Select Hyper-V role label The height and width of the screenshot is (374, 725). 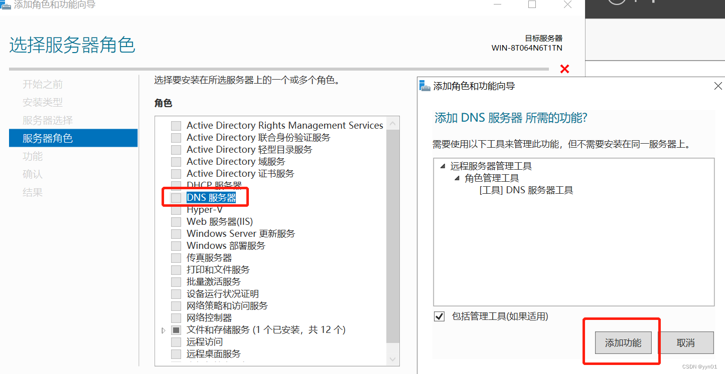point(205,210)
